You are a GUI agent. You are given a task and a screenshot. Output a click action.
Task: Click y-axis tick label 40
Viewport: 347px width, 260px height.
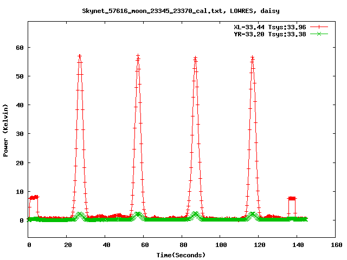coord(20,105)
